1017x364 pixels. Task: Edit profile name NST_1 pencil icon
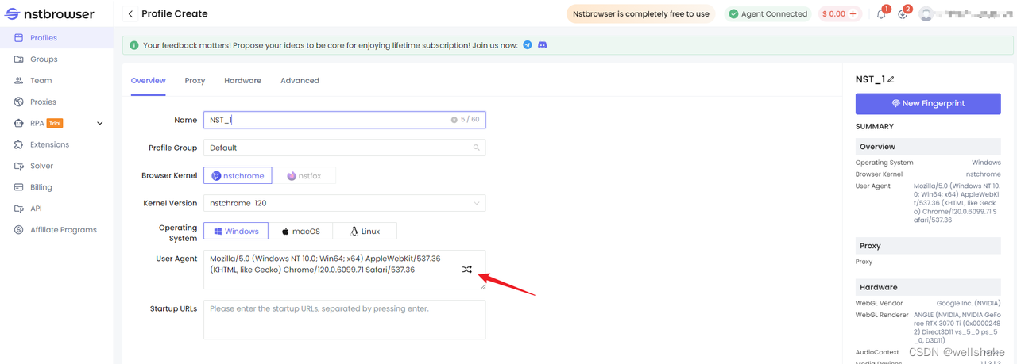(x=891, y=79)
